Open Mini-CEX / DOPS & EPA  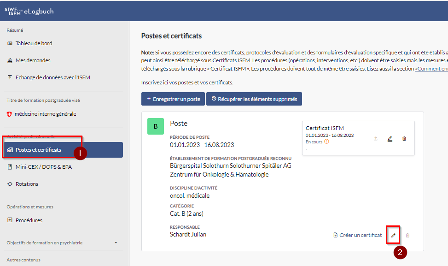(x=43, y=167)
